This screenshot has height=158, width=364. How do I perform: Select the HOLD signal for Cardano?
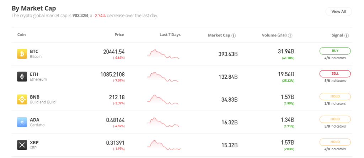335,119
